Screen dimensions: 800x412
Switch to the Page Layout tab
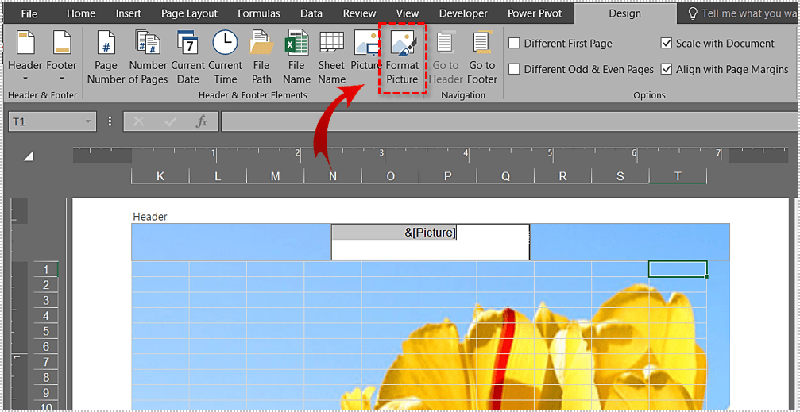tap(189, 13)
